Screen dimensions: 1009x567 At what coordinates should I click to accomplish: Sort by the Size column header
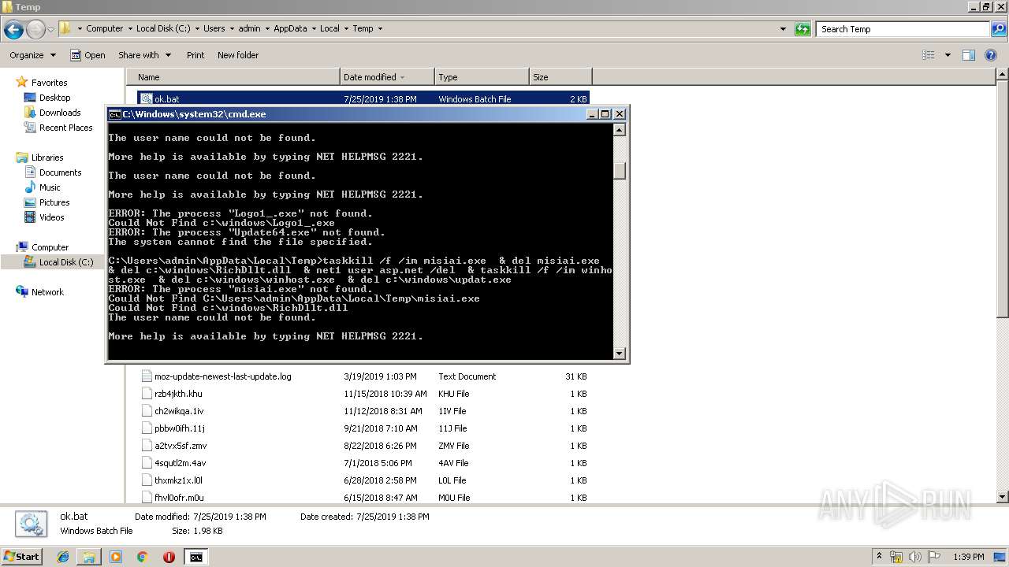click(560, 77)
